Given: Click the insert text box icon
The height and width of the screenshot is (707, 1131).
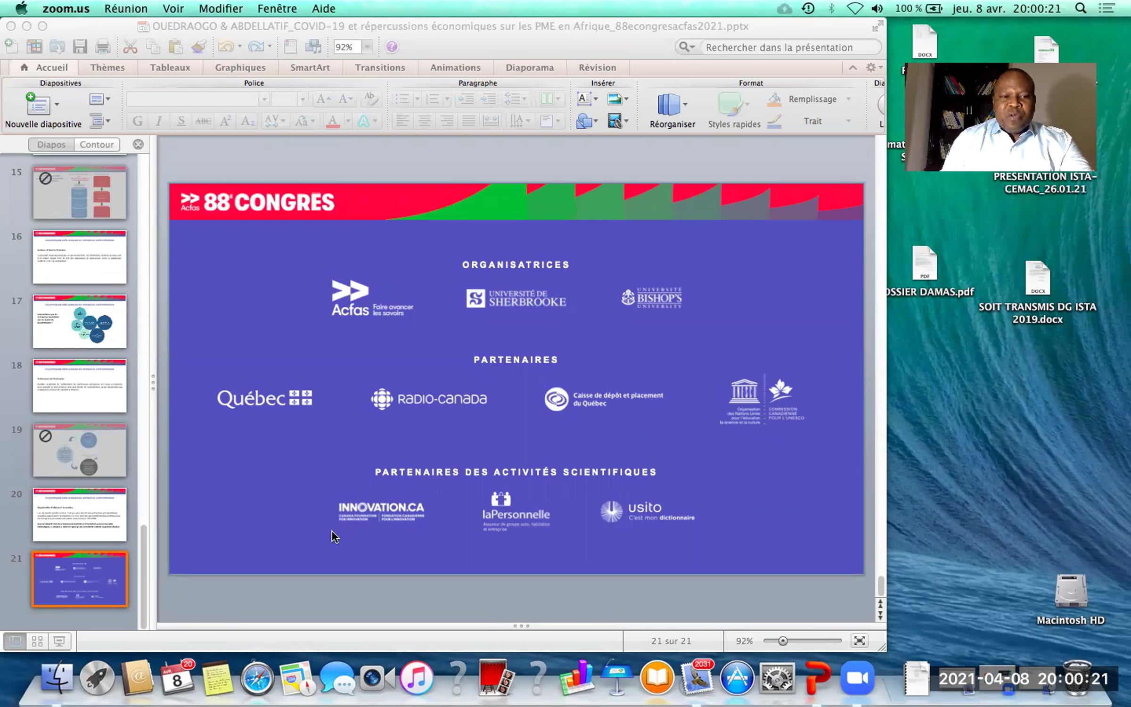Looking at the screenshot, I should click(584, 99).
